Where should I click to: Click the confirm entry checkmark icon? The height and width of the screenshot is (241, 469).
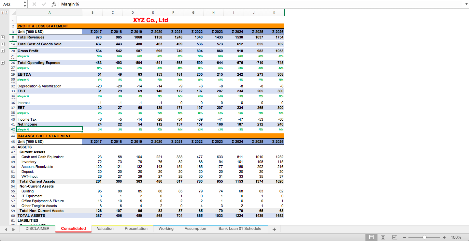[x=43, y=4]
